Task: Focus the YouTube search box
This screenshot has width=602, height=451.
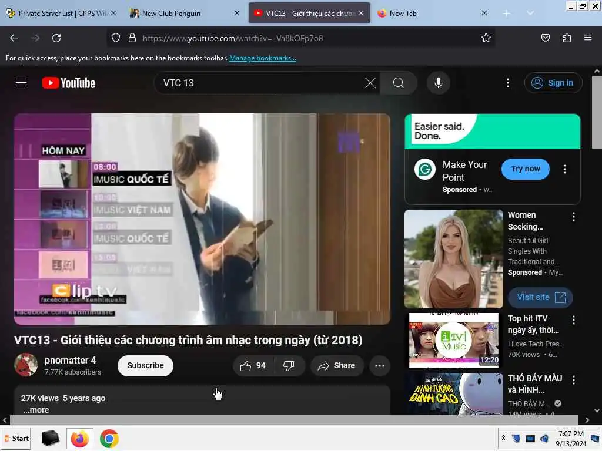Action: 261,83
